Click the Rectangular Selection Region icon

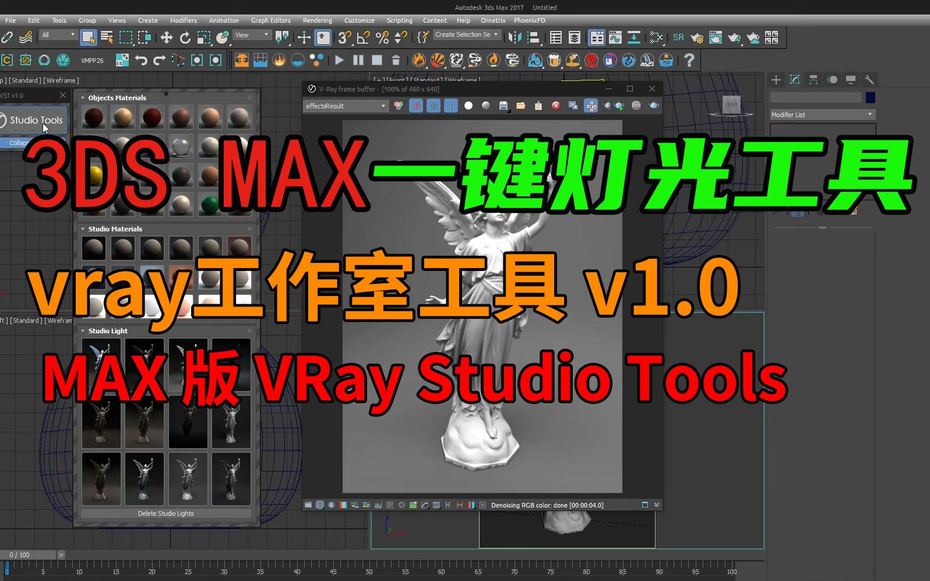(x=126, y=38)
